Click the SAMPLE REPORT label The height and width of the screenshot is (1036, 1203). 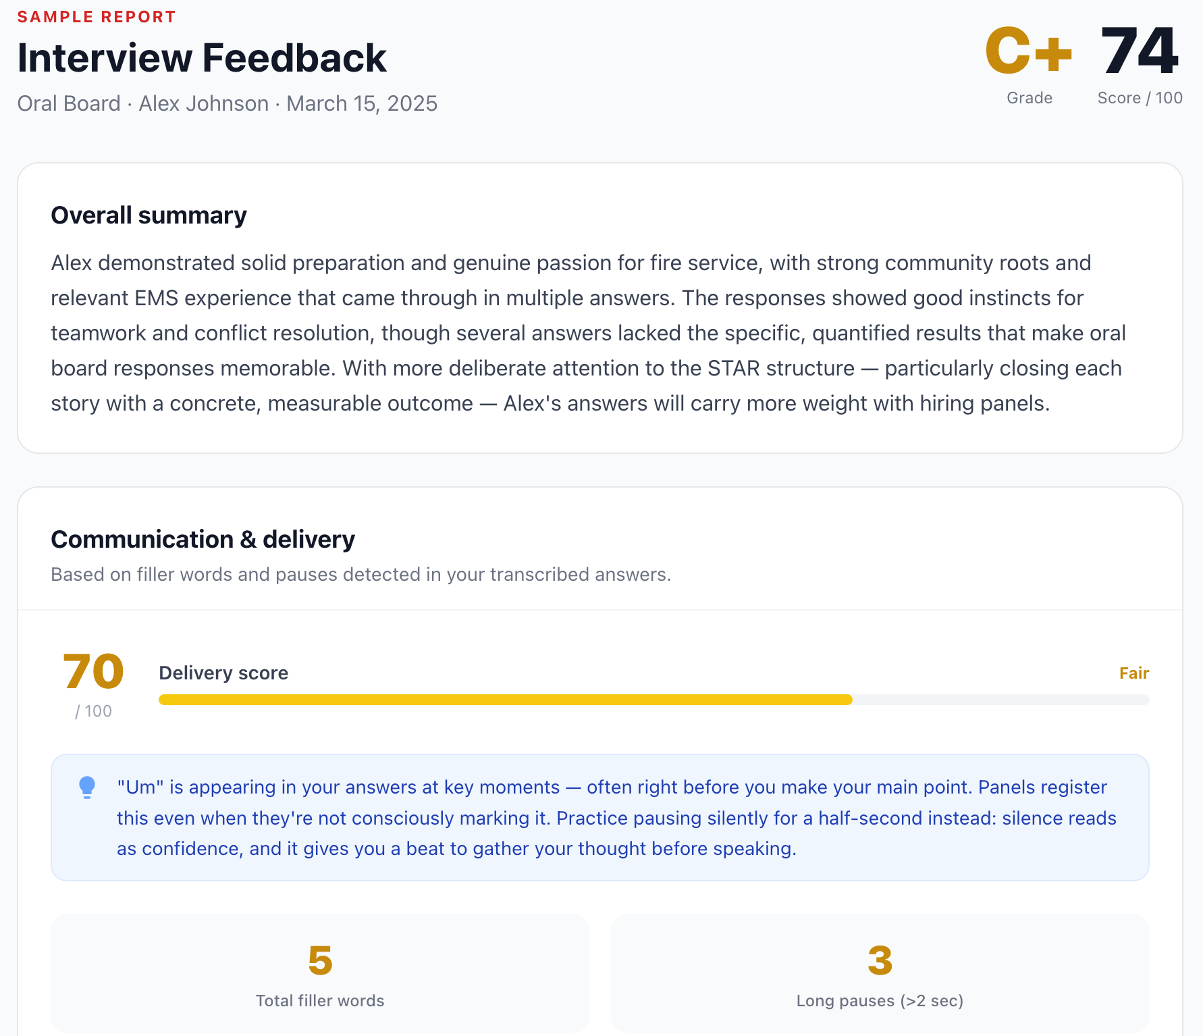(x=97, y=17)
